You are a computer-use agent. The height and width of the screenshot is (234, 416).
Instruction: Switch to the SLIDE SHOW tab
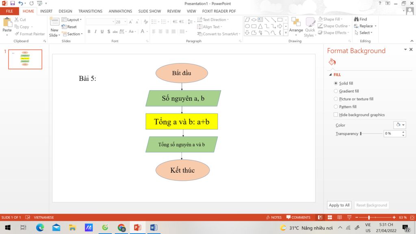tap(149, 11)
